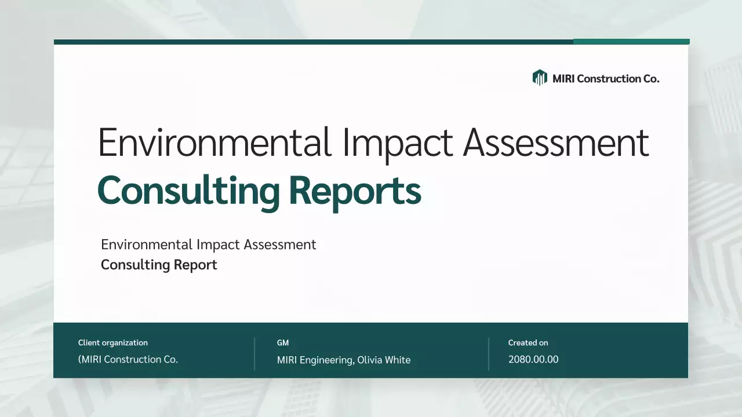Click the MIRI Engineering, Olivia White text
This screenshot has width=742, height=417.
pos(344,360)
